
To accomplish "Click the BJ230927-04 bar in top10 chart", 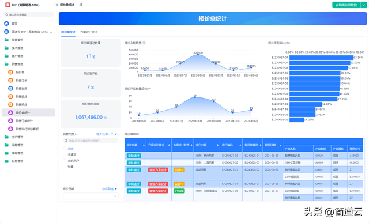I will click(x=321, y=58).
